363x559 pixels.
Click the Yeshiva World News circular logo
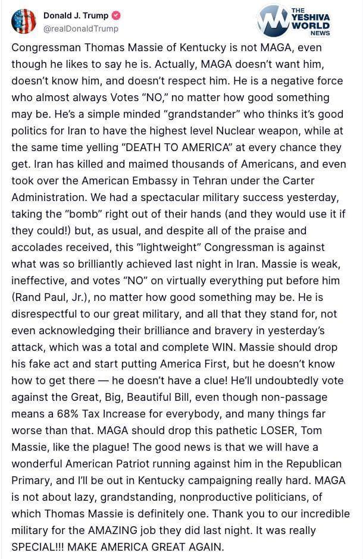point(273,22)
